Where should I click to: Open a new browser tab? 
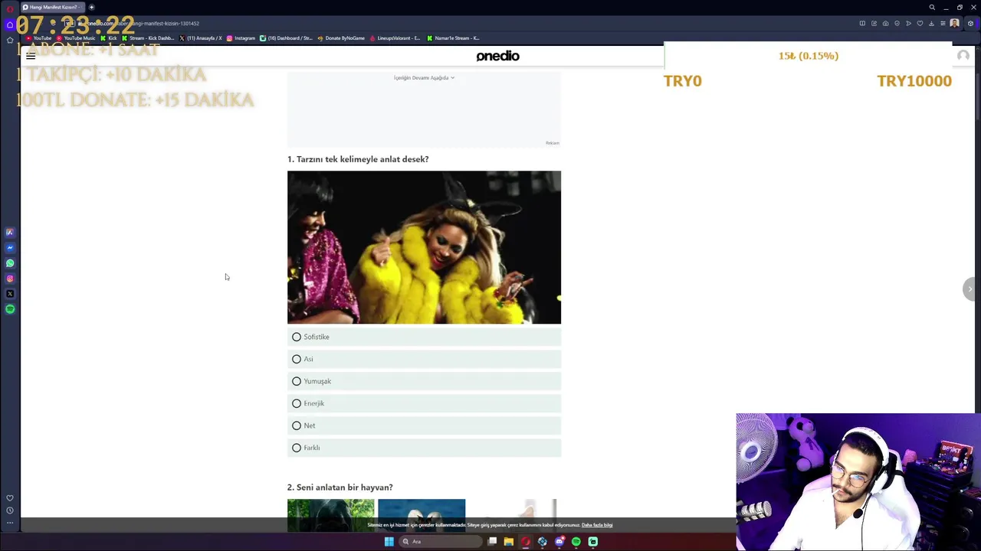(x=91, y=8)
